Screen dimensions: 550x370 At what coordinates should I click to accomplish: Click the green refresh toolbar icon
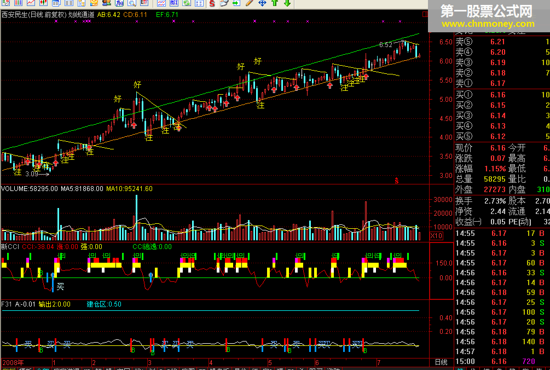point(187,3)
